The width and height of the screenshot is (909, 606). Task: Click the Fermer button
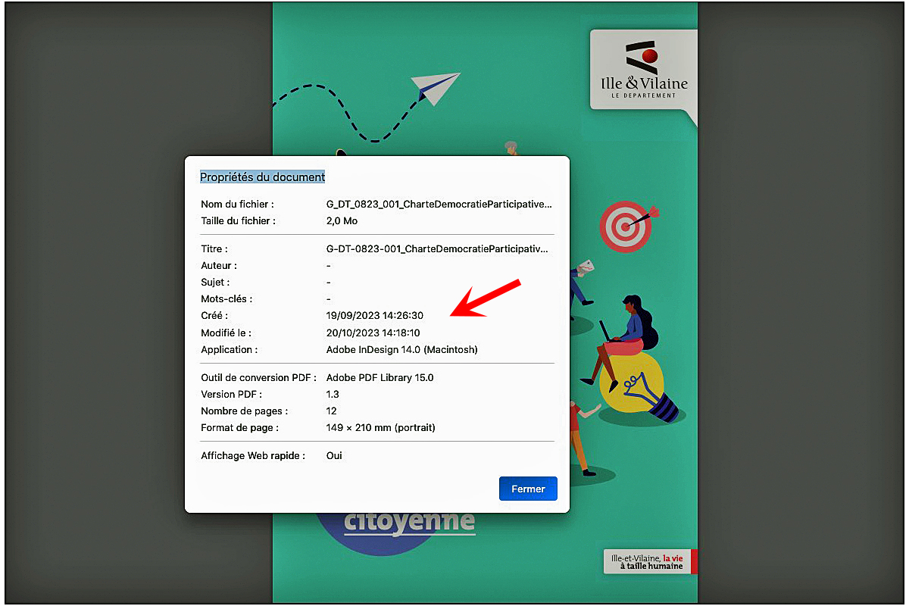coord(528,489)
